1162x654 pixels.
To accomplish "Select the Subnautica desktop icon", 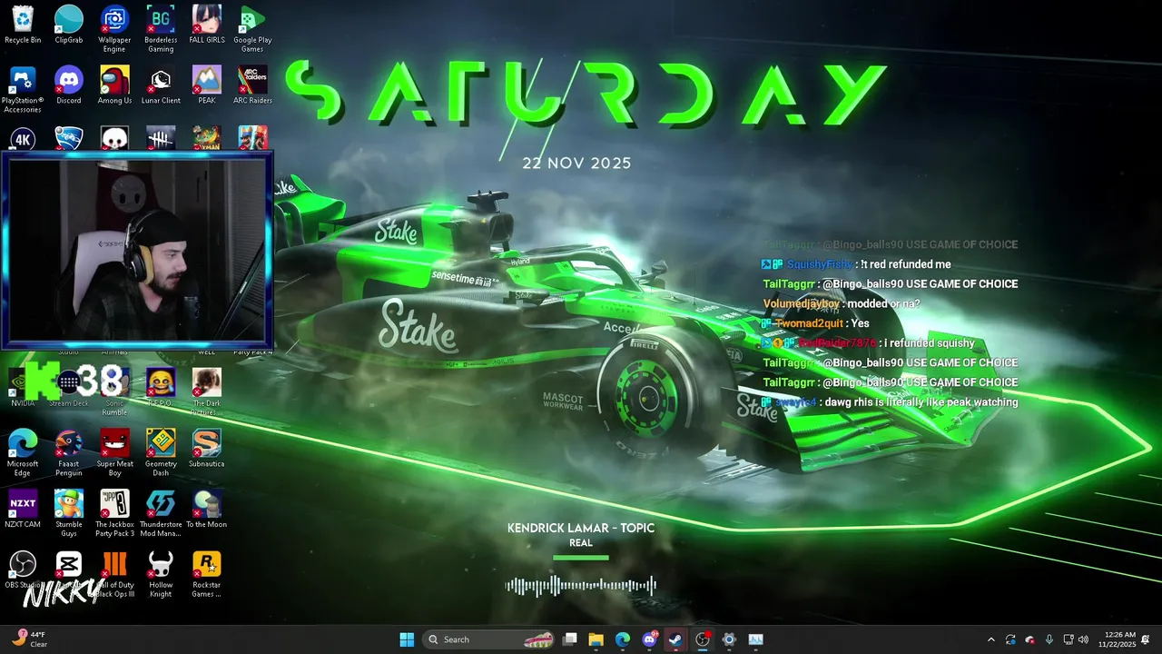I will click(x=207, y=448).
